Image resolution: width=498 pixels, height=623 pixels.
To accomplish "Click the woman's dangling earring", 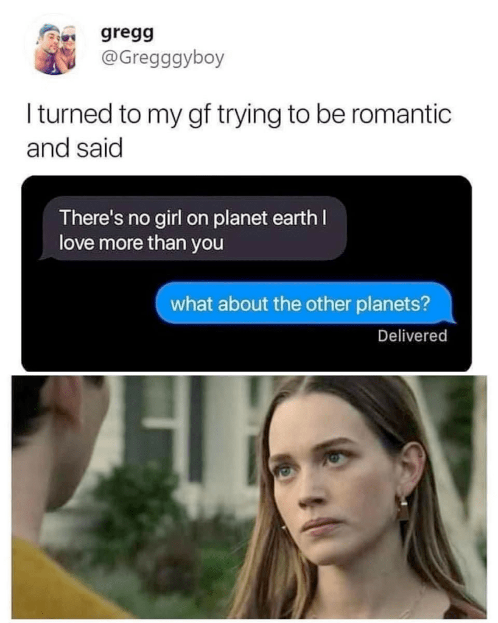I will [x=403, y=509].
